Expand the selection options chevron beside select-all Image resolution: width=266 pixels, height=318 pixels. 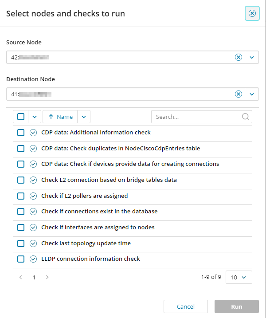pos(35,117)
